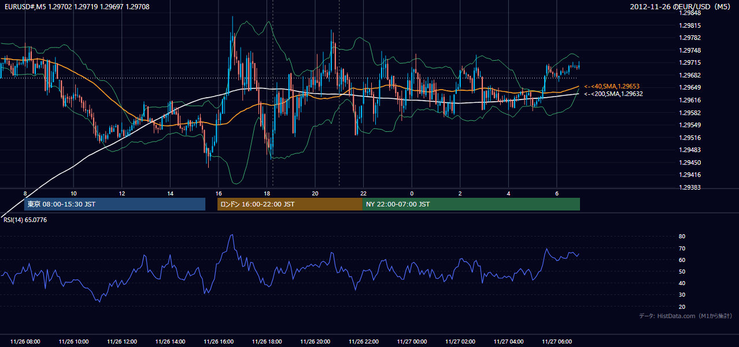Screen dimensions: 739x347
Task: Click RSI axis level 20
Action: click(x=682, y=307)
